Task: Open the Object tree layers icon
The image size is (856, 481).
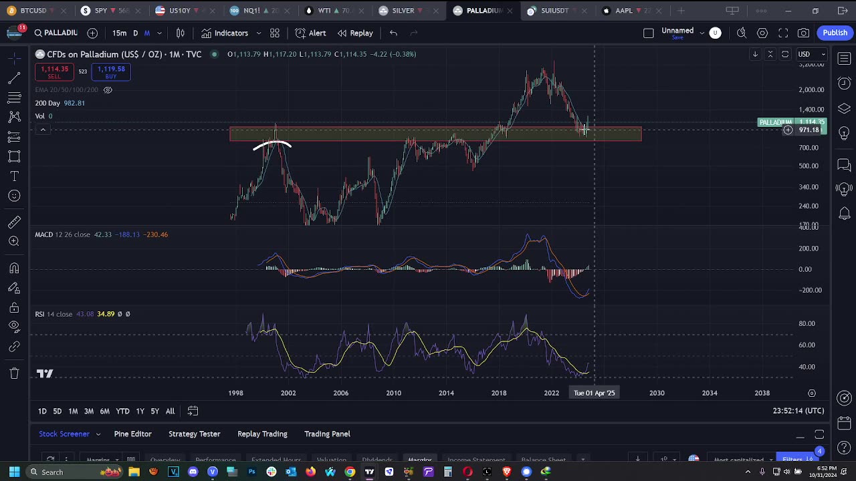Action: tap(844, 109)
